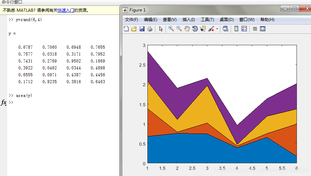The image size is (311, 176).
Task: Click the empty command prompt line
Action: pyautogui.click(x=52, y=102)
